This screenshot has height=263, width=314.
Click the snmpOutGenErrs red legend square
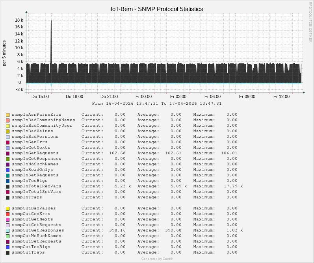tap(7, 214)
